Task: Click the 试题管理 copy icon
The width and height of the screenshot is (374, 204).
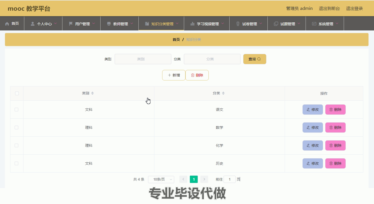Action: click(x=276, y=24)
